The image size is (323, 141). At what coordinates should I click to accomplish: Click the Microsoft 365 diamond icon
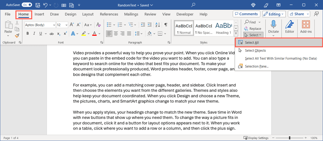tap(254, 5)
